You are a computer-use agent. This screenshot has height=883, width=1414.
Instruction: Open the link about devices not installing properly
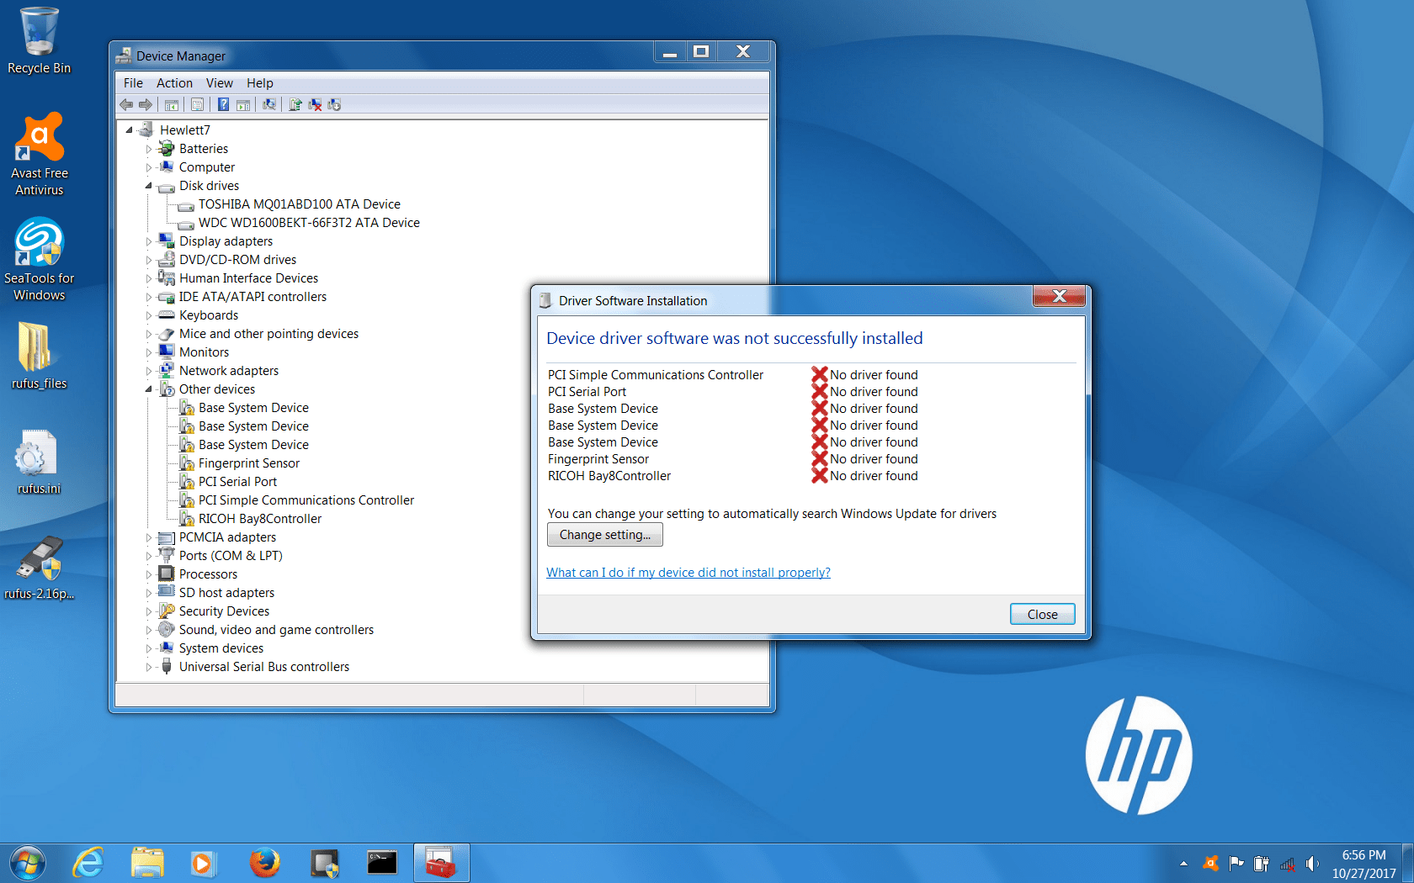pos(688,572)
